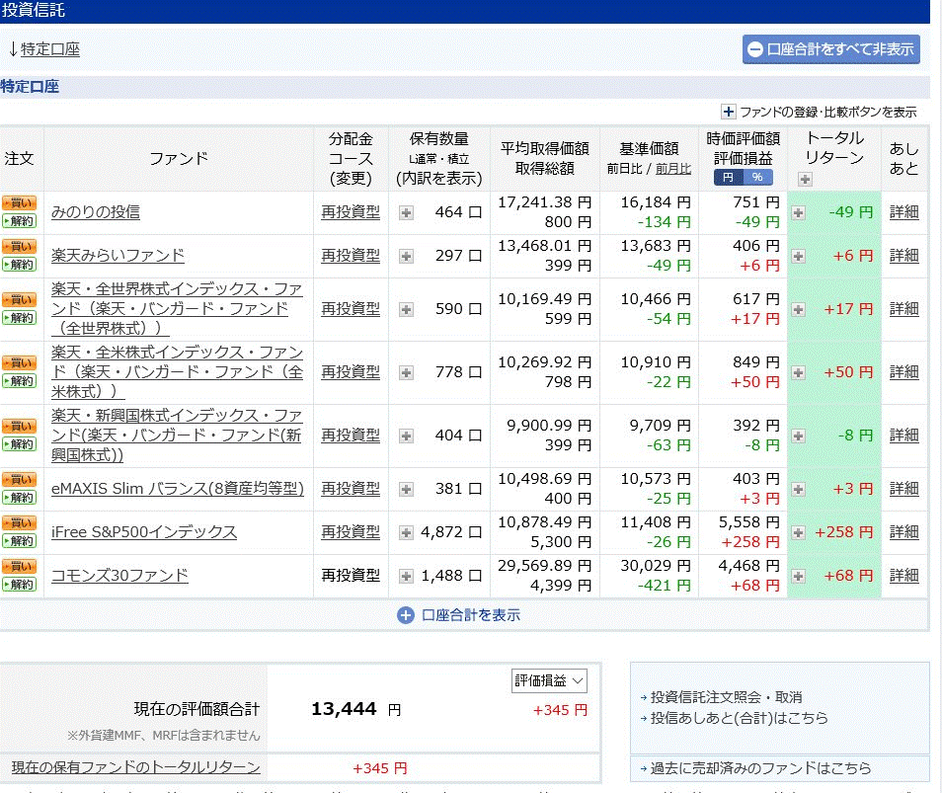Expand holdings breakdown plus for iFree S&P500

pyautogui.click(x=406, y=532)
